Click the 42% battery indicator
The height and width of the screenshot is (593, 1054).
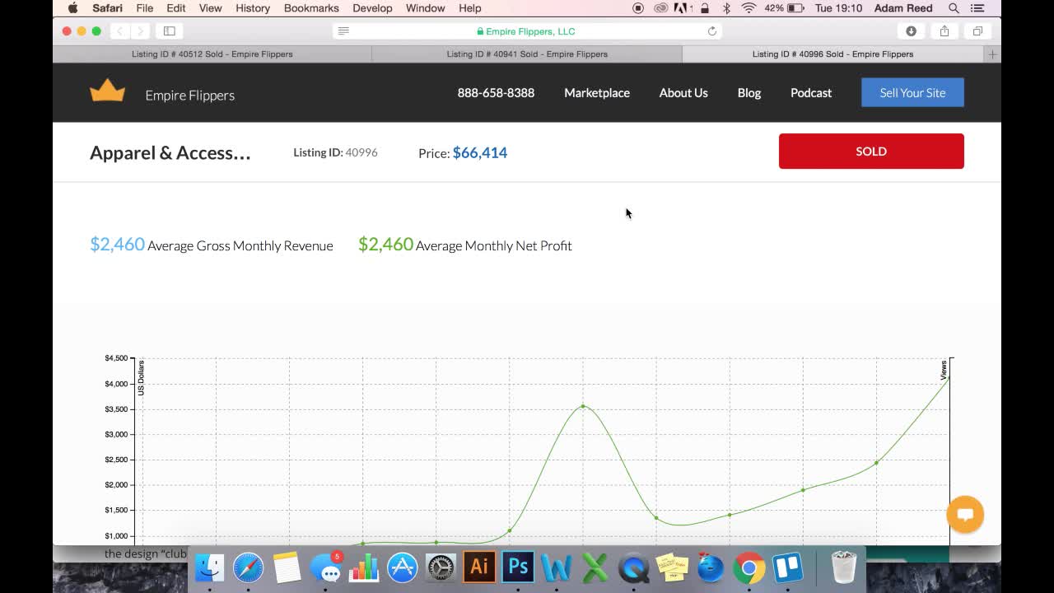click(x=784, y=8)
